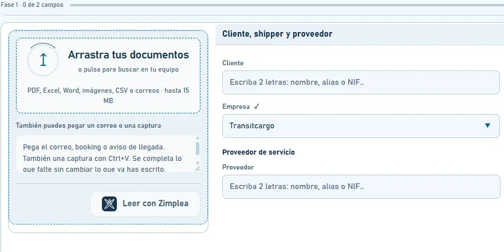Click the Cliente field label
Image resolution: width=504 pixels, height=252 pixels.
233,63
